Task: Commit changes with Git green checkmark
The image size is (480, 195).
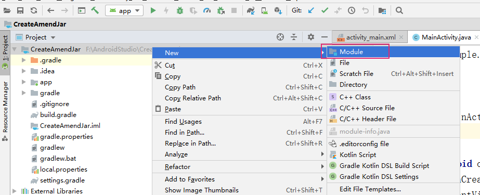Action: [325, 11]
